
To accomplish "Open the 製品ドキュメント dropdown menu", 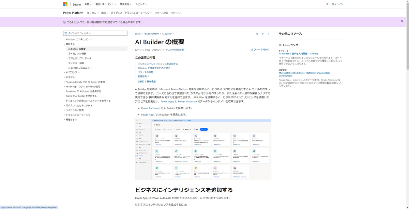I will pyautogui.click(x=106, y=4).
